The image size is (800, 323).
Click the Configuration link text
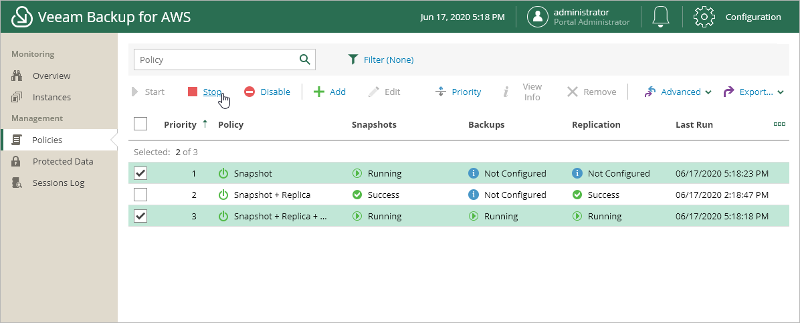[x=753, y=17]
